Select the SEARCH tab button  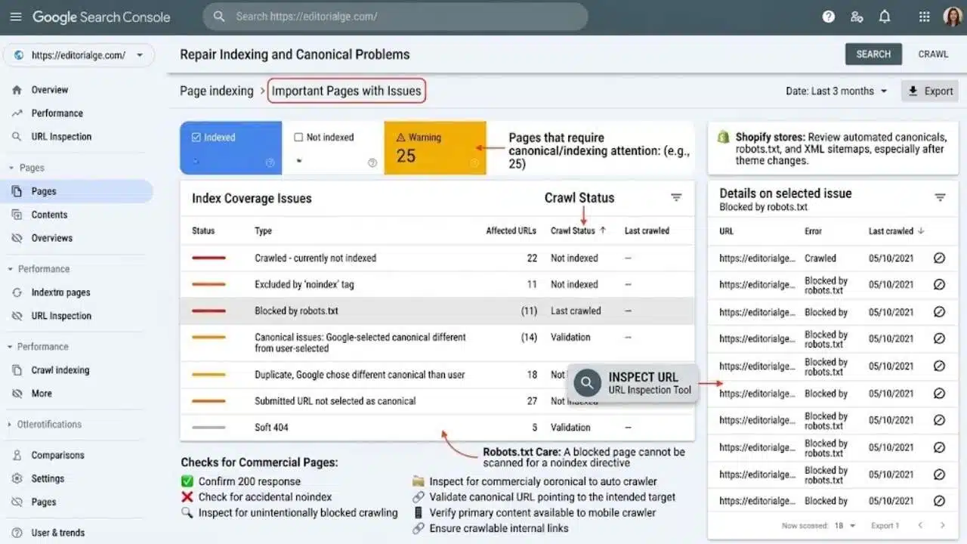tap(873, 54)
